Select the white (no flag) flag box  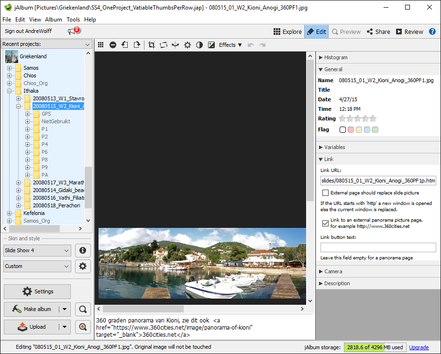point(342,129)
